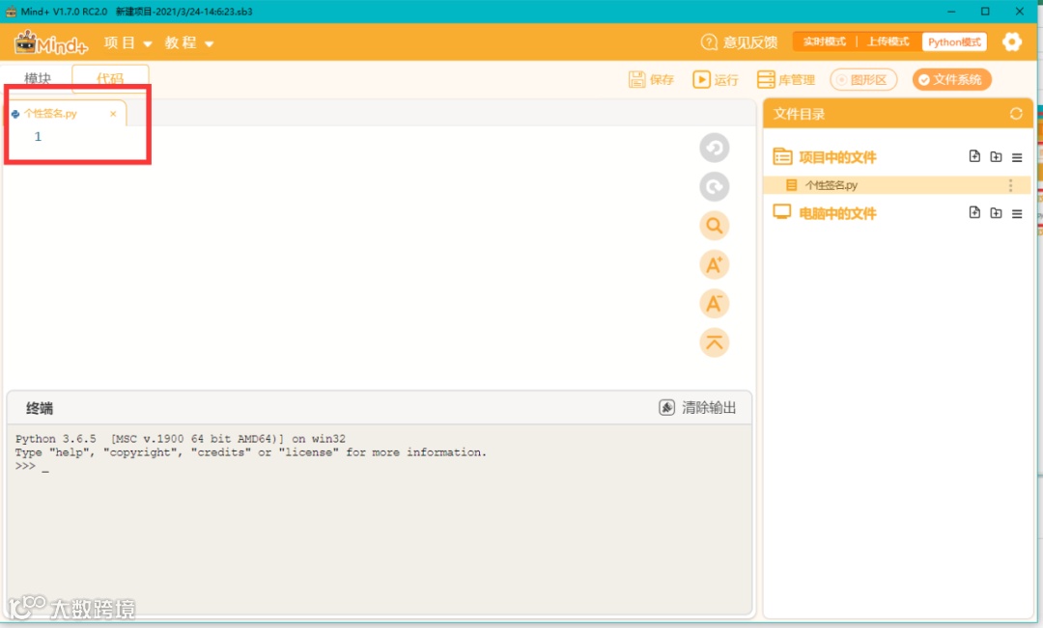Click the redo icon in editor
1043x628 pixels.
point(715,187)
